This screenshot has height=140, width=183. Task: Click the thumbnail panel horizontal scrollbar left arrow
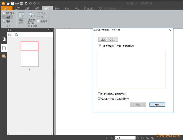pos(8,134)
